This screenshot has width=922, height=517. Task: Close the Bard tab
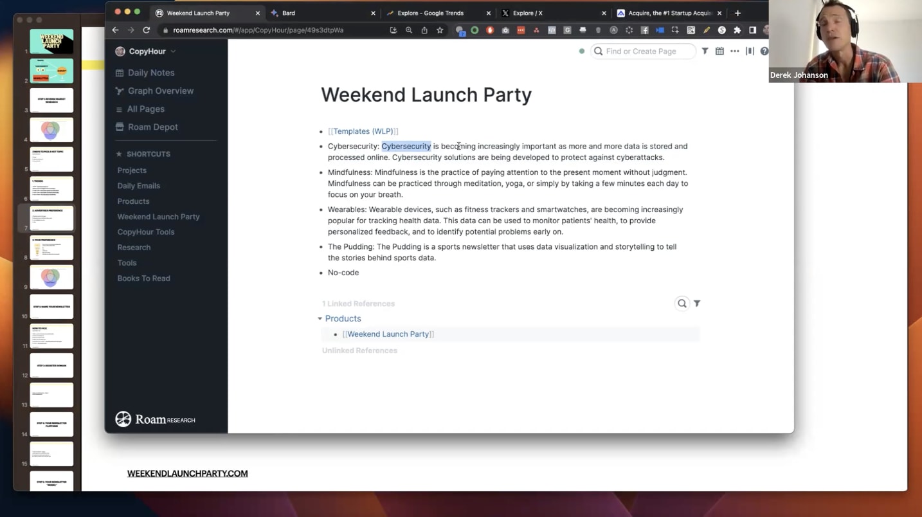pos(373,13)
